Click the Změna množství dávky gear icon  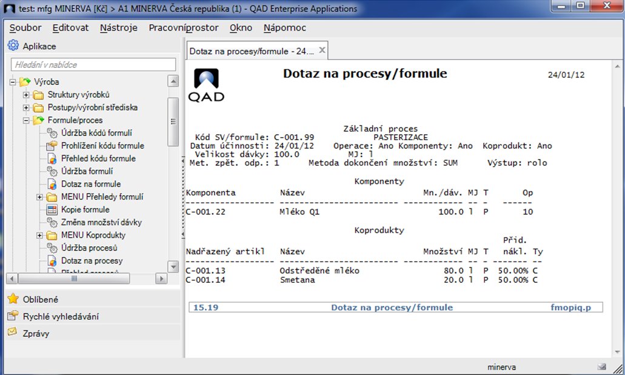click(x=52, y=222)
